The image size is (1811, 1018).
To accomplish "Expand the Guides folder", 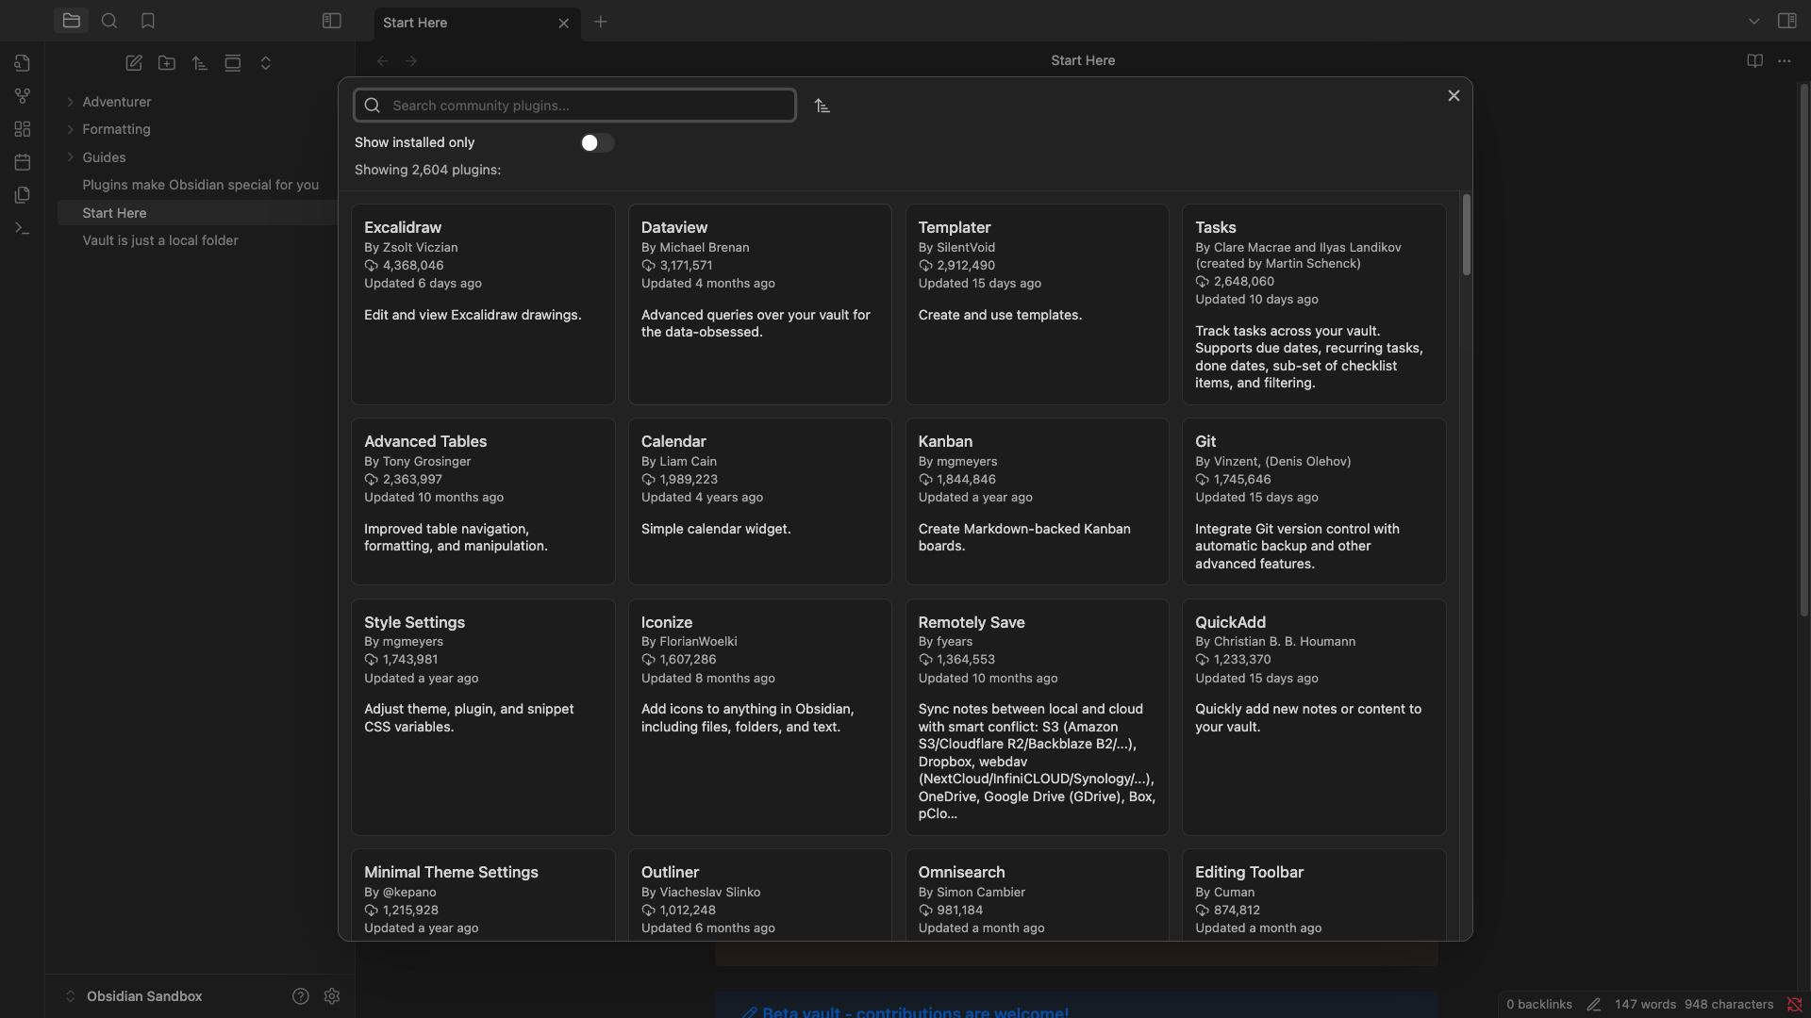I will tap(103, 157).
